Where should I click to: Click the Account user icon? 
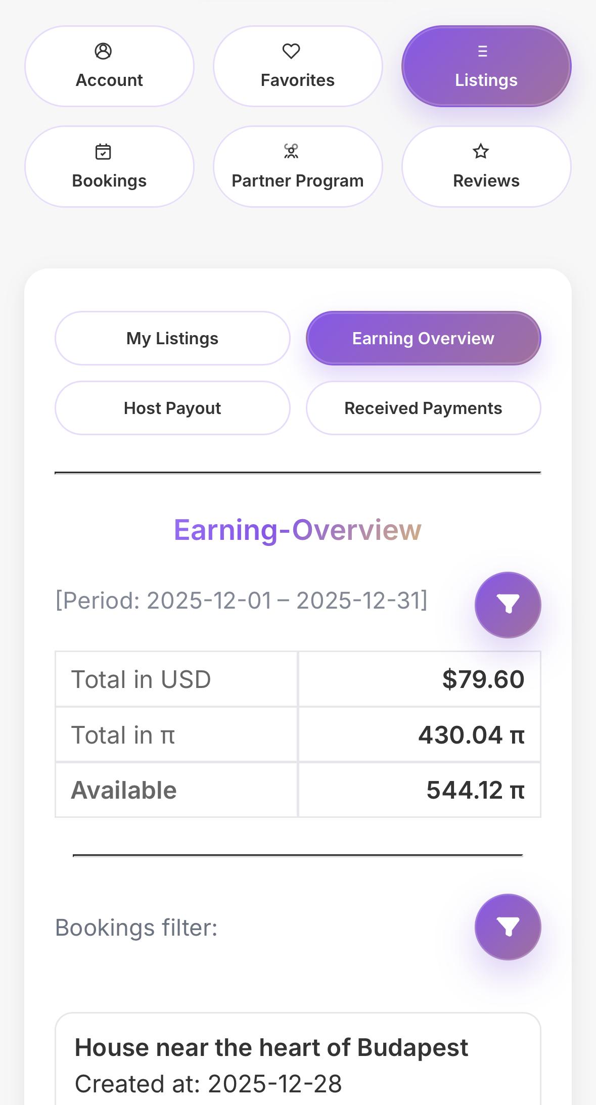coord(103,51)
